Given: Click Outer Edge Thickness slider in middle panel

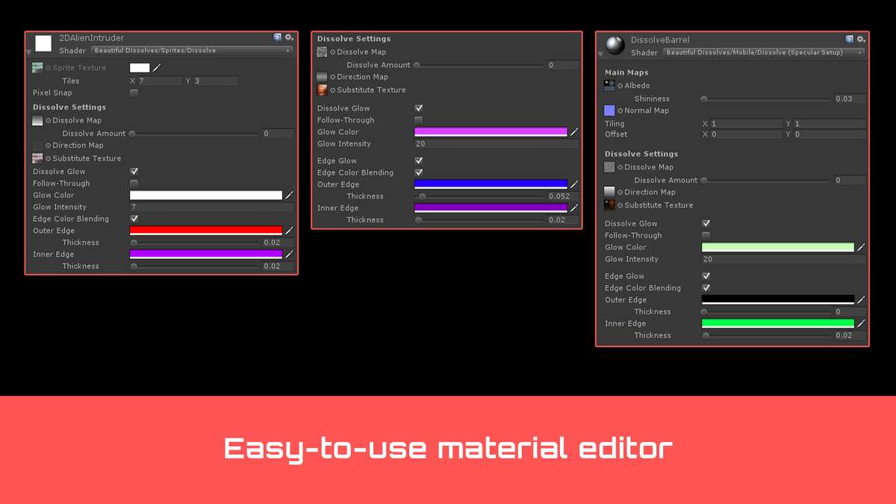Looking at the screenshot, I should tap(480, 196).
